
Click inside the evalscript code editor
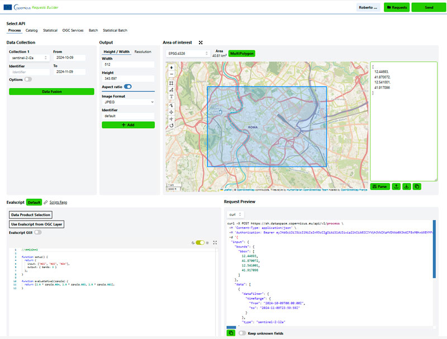pos(113,292)
